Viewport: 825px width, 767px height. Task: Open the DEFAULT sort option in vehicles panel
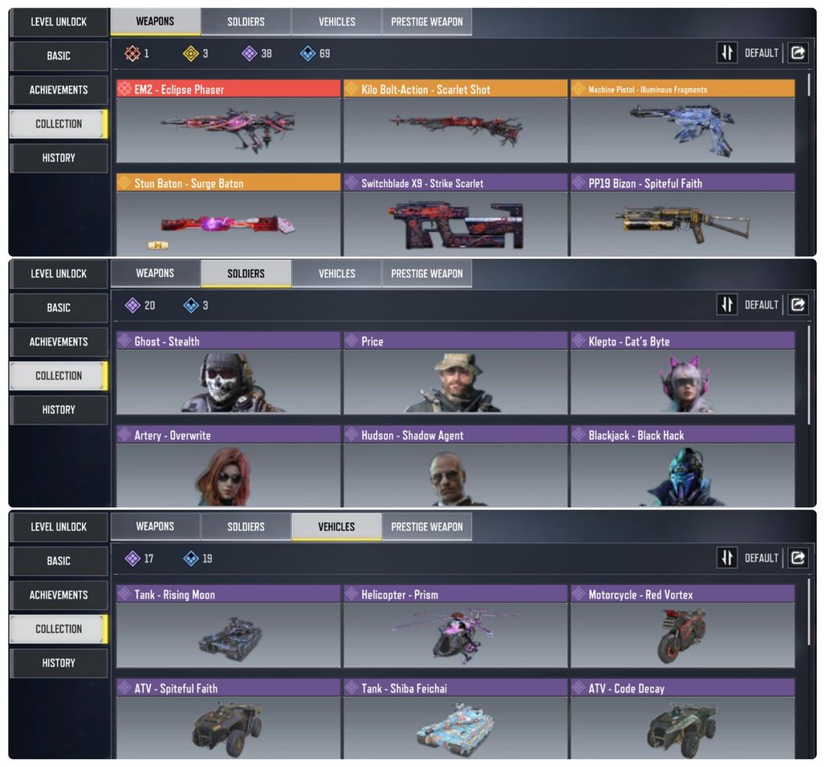tap(761, 558)
